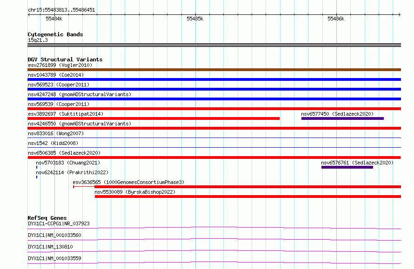Open esv2761899 (Vogler2010) label
This screenshot has width=414, height=269.
pos(60,65)
